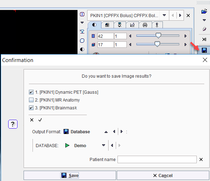Uncheck the Brainmask checkbox
210x181 pixels.
coord(31,108)
